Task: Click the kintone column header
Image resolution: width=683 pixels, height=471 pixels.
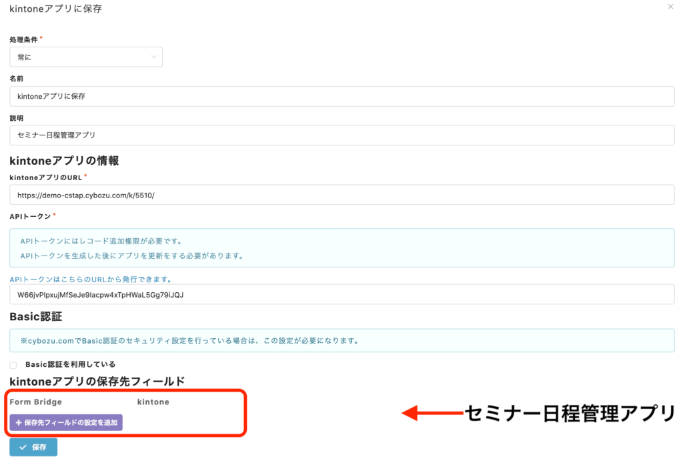Action: click(x=153, y=402)
